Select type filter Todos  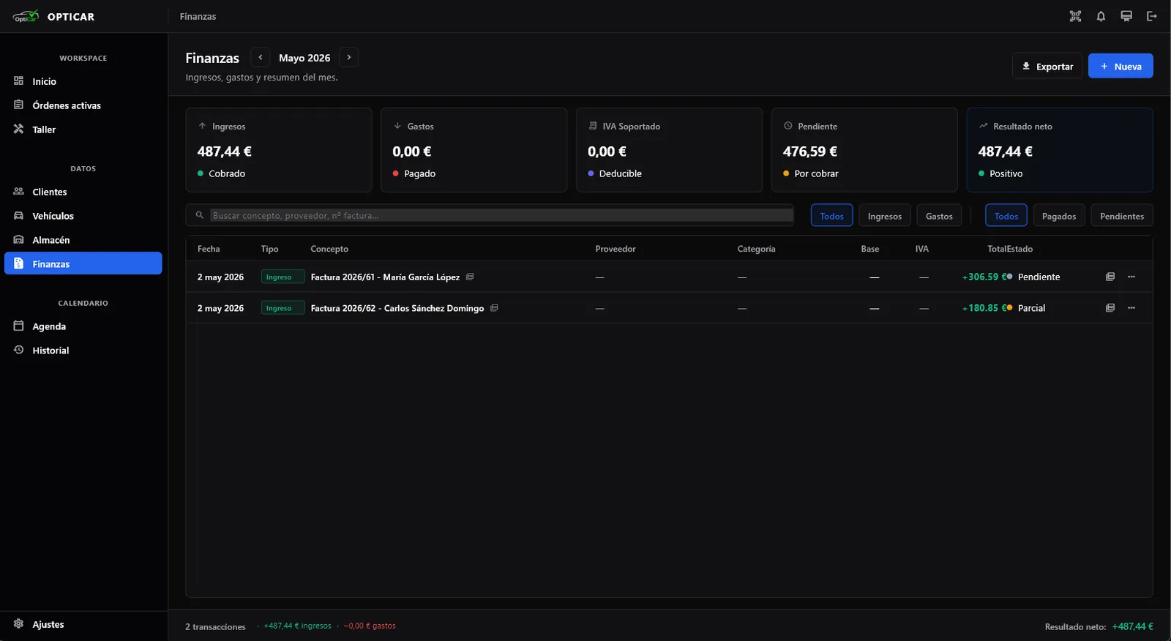tap(832, 216)
